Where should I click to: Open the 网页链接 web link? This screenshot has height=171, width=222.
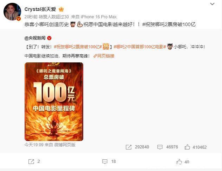click(104, 56)
